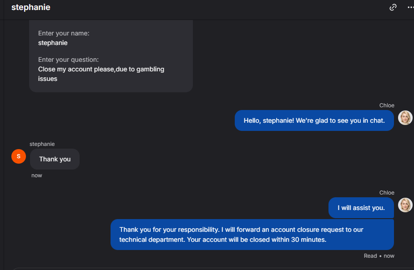
Task: Click the 'Read • now' message status
Action: 379,256
